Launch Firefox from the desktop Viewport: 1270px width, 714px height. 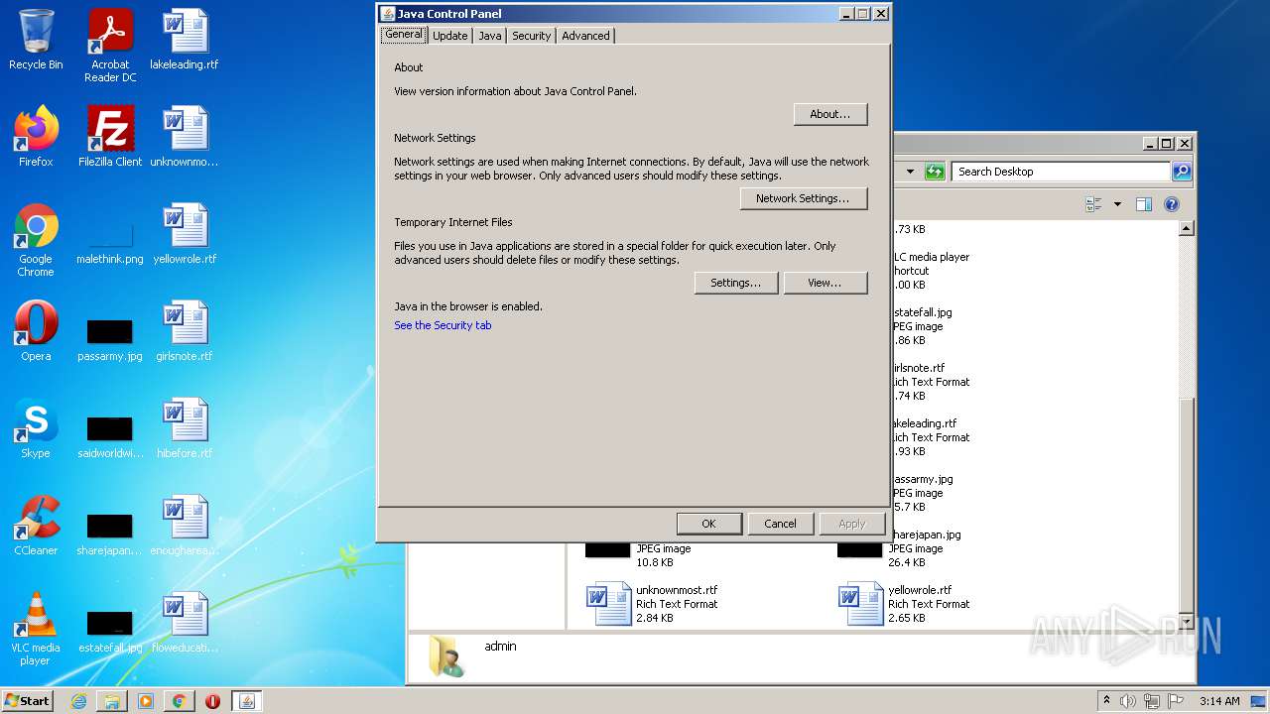click(x=36, y=137)
